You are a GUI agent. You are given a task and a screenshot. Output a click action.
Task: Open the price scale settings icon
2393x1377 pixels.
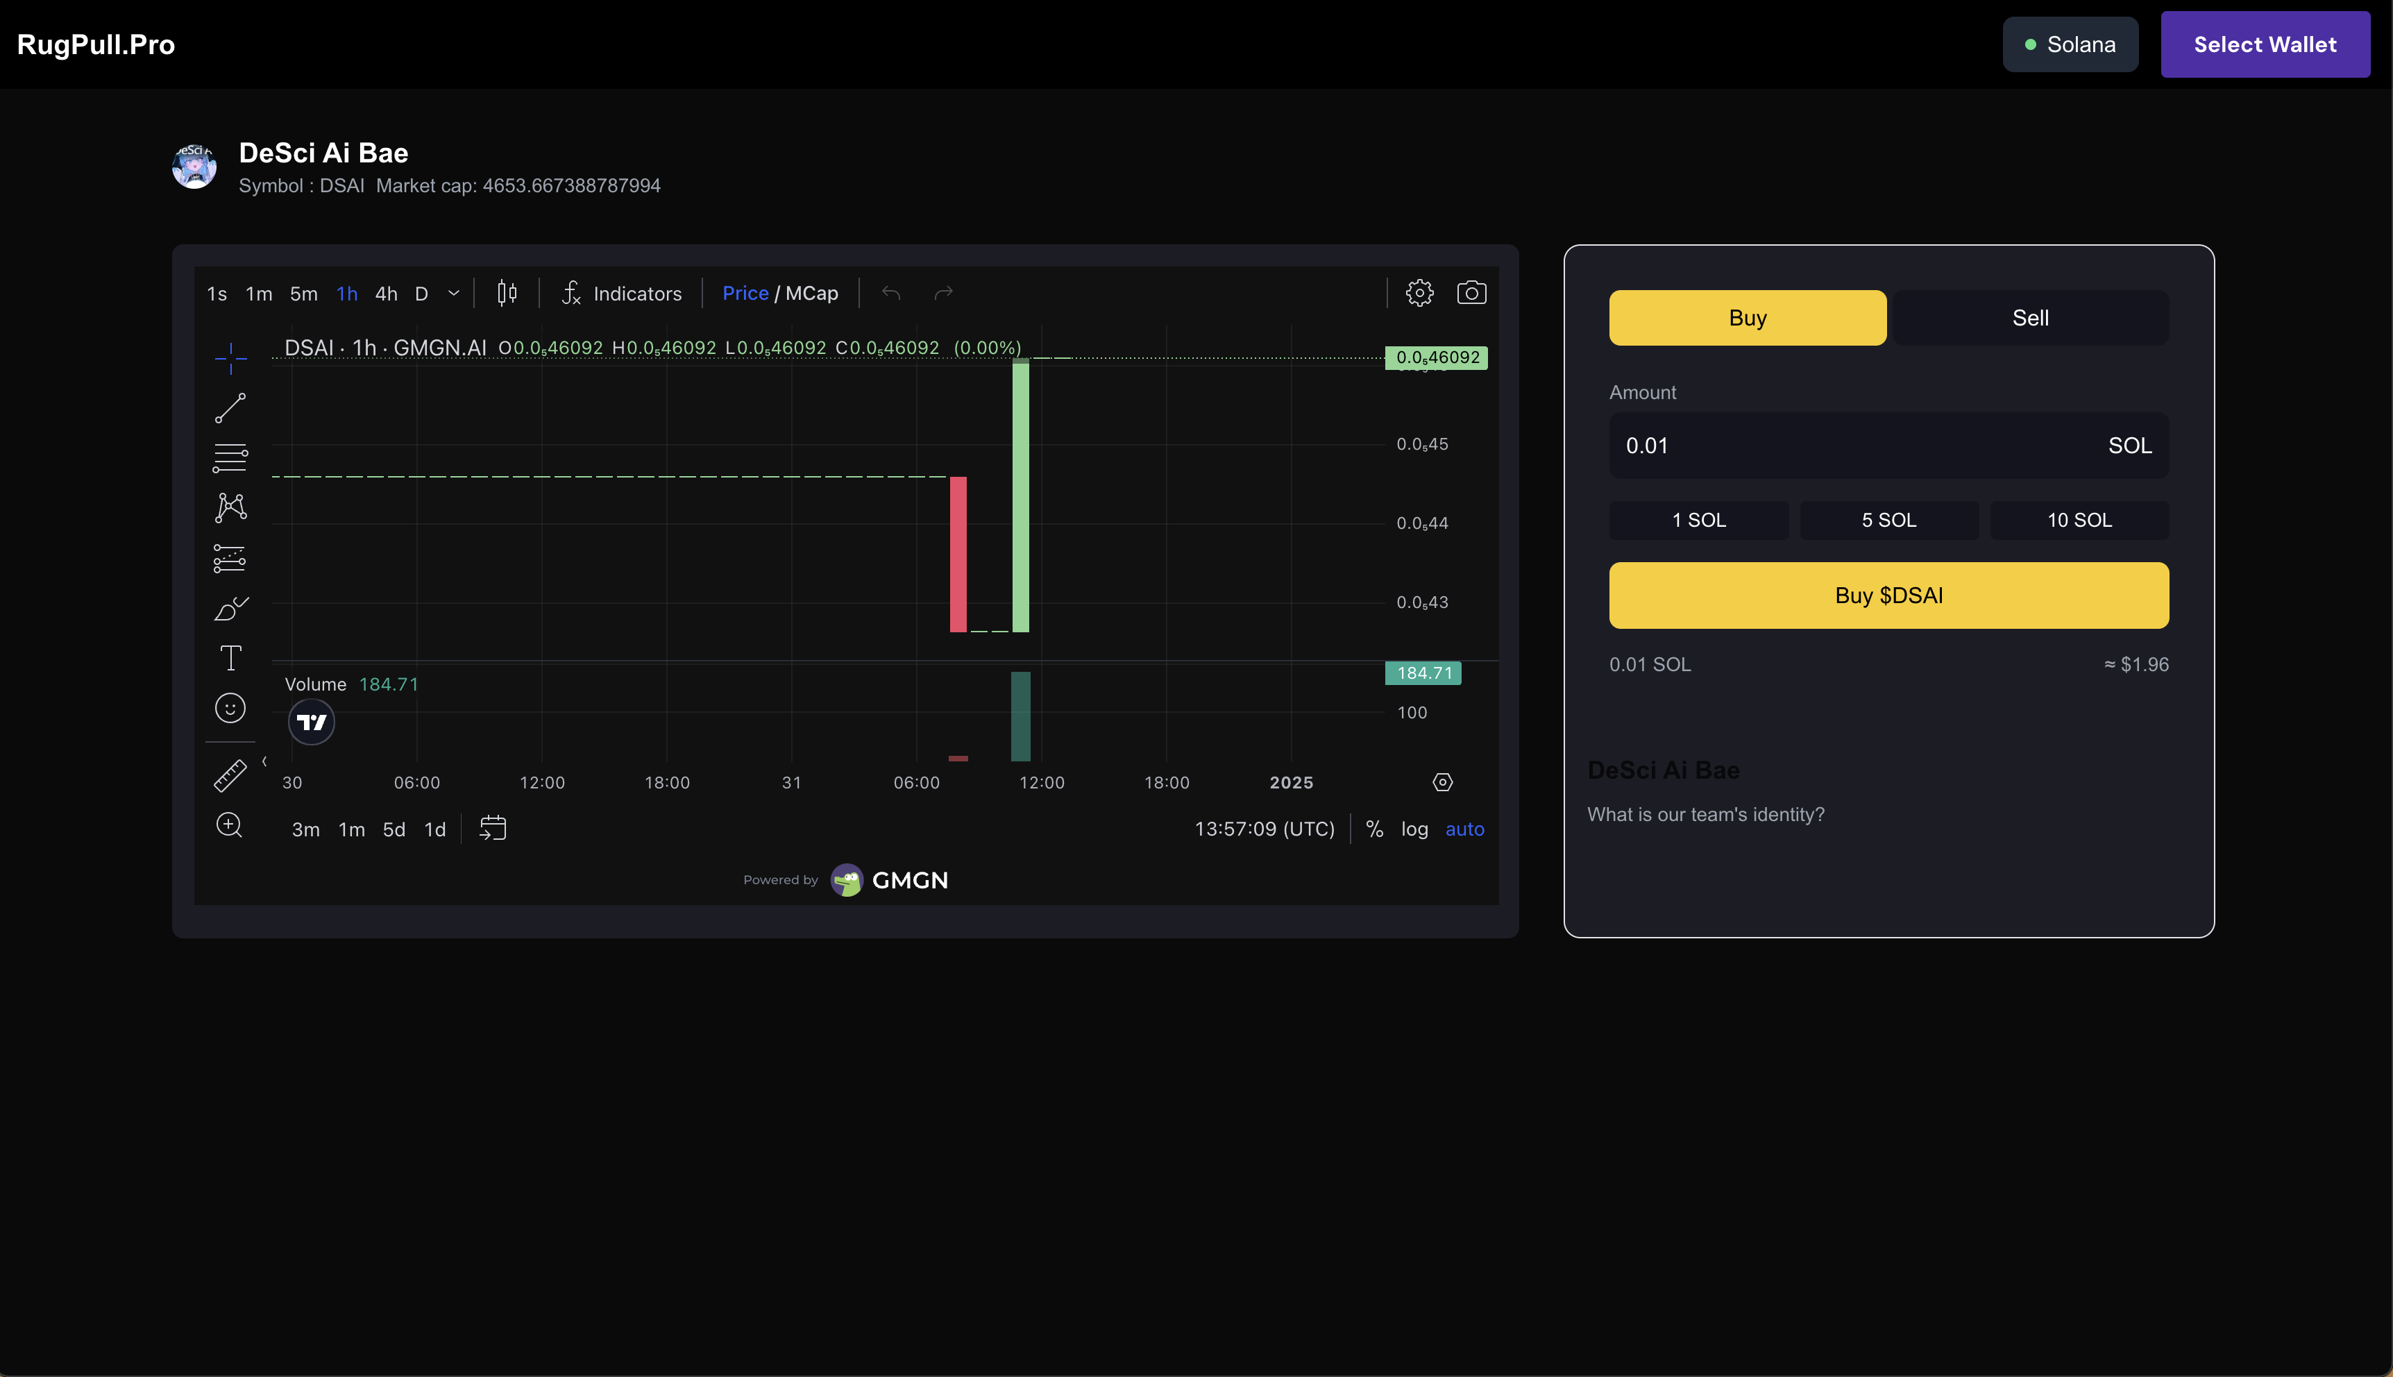pyautogui.click(x=1442, y=782)
